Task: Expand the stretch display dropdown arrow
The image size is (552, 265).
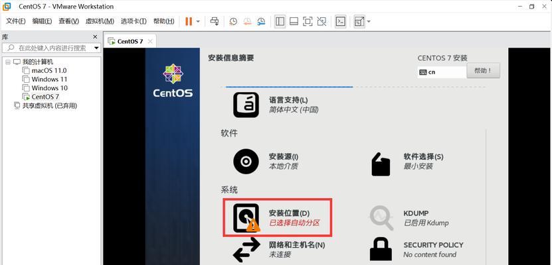Action: [369, 21]
